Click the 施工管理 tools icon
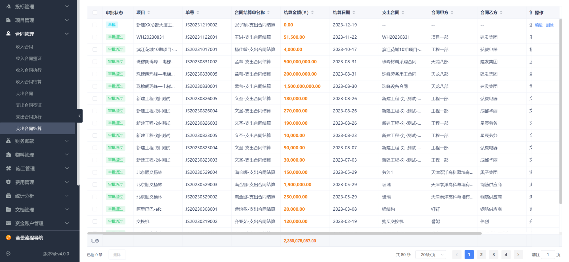 8,168
